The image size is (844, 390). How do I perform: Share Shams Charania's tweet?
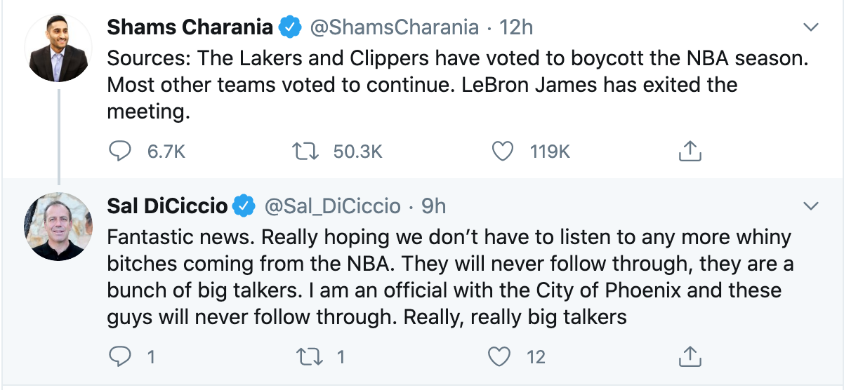point(690,151)
